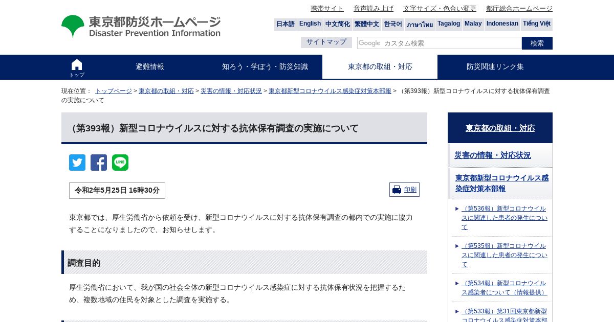Open the 第534報 sidebar report
The height and width of the screenshot is (322, 614).
pyautogui.click(x=504, y=288)
